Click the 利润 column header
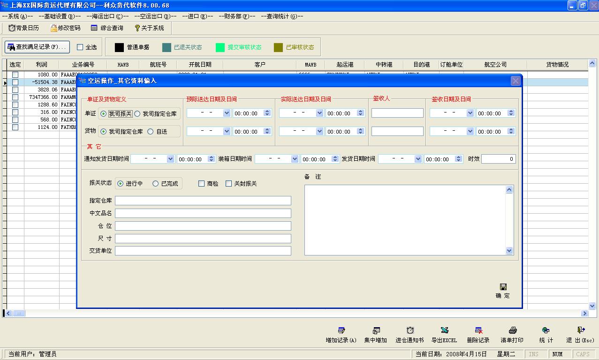 (42, 65)
